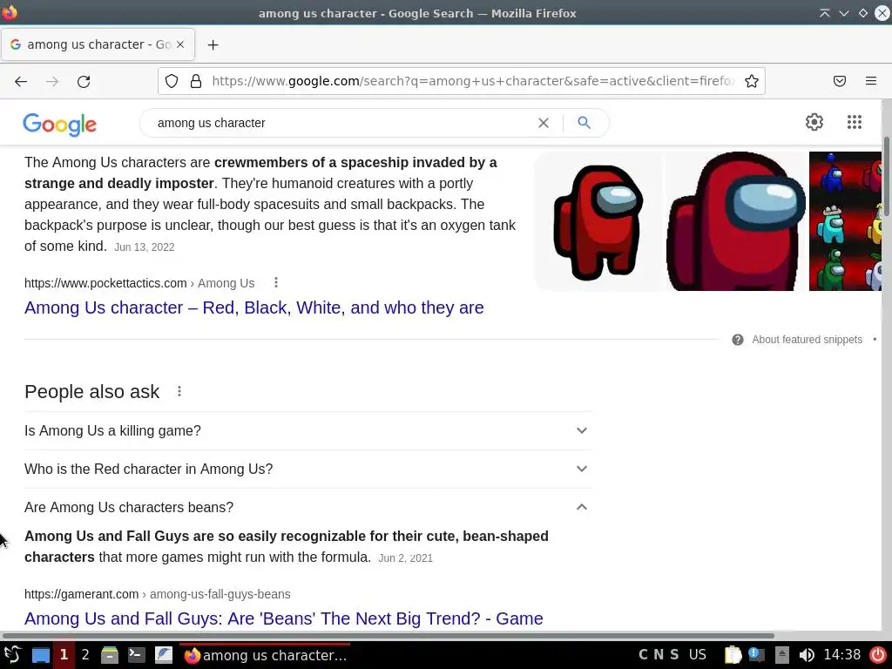
Task: Open Google quick settings gear
Action: click(x=814, y=122)
